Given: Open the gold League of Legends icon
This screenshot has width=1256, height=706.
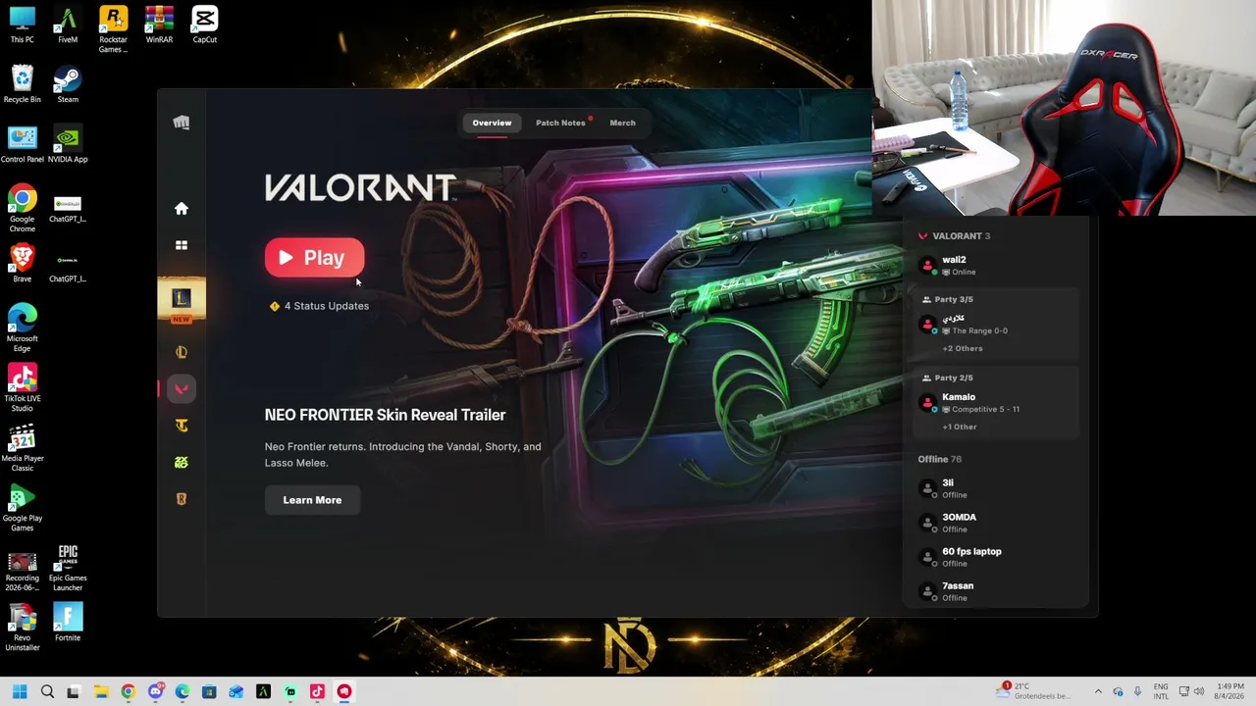Looking at the screenshot, I should 182,352.
